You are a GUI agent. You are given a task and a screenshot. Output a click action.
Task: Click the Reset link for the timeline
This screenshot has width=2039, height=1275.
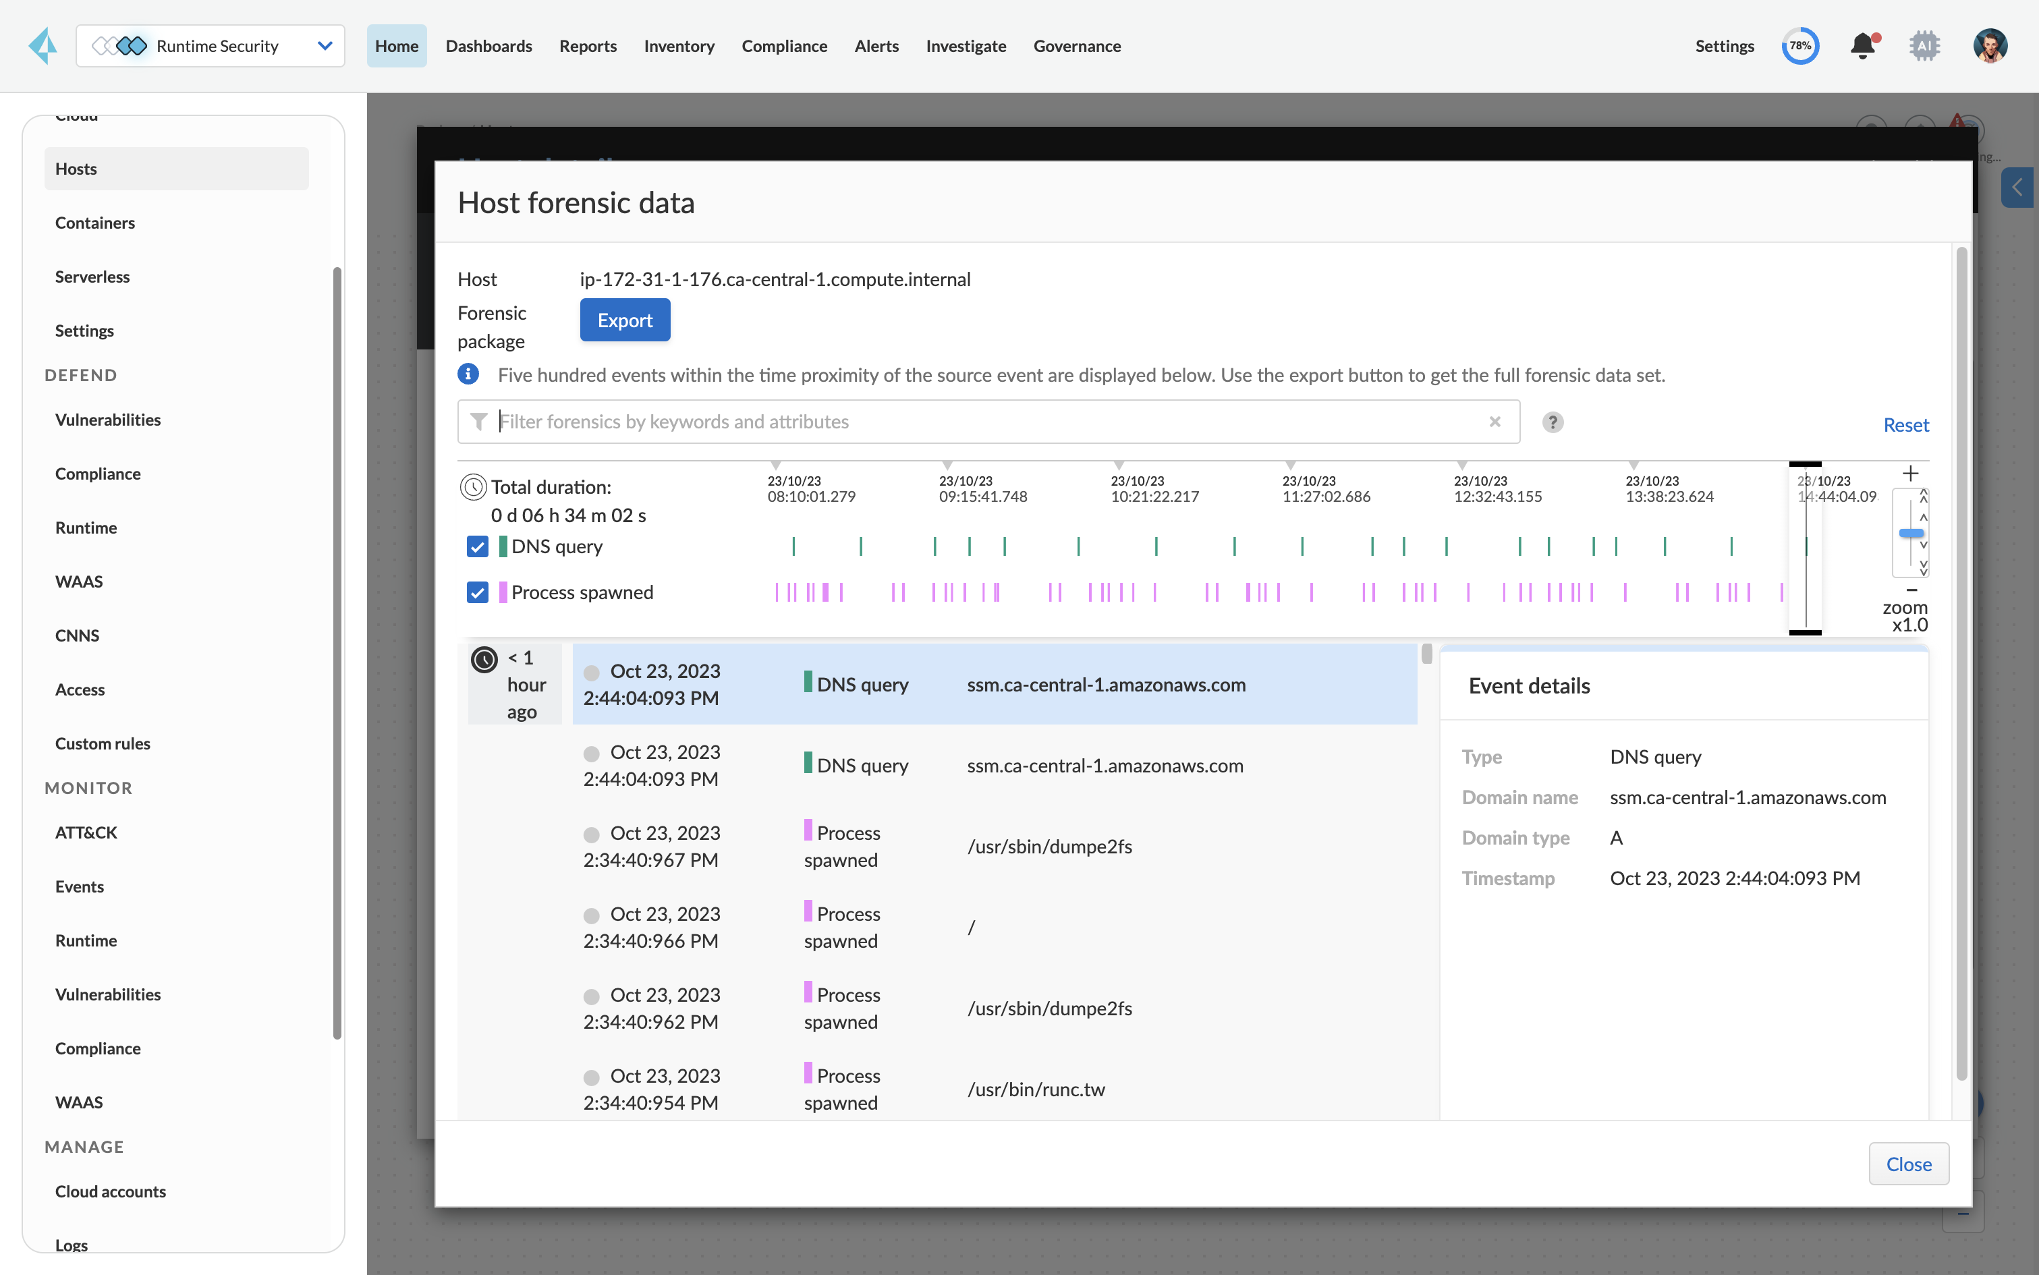click(1905, 425)
